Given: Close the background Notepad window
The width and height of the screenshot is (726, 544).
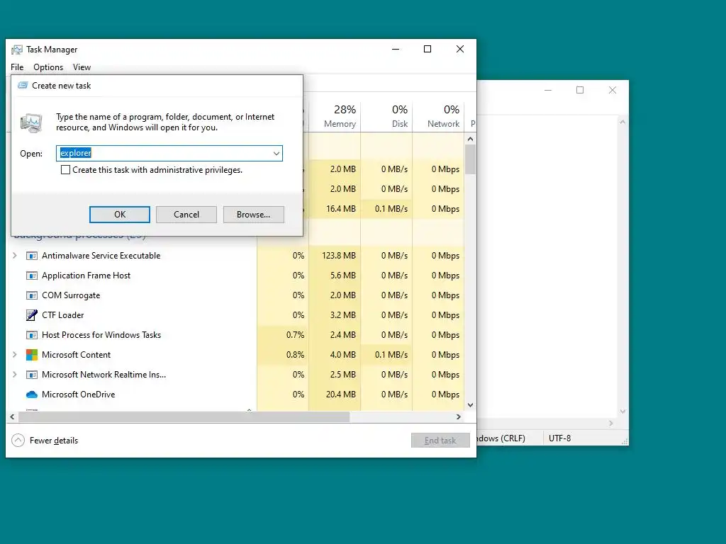Looking at the screenshot, I should point(612,90).
